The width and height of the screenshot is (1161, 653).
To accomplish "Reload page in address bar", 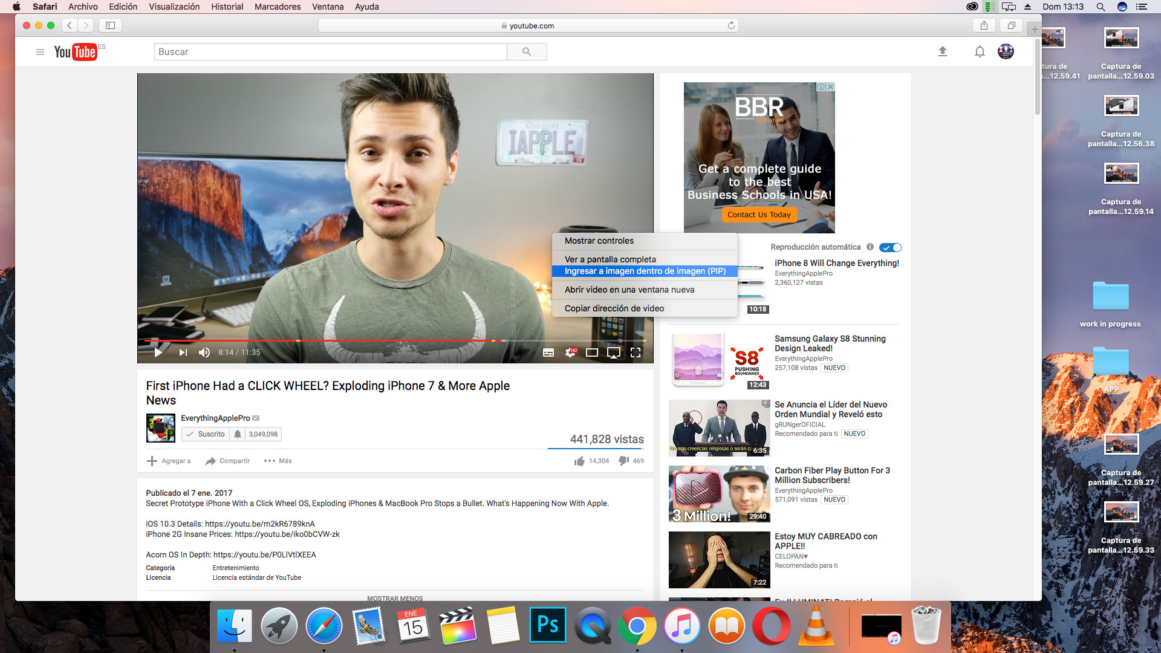I will (731, 25).
